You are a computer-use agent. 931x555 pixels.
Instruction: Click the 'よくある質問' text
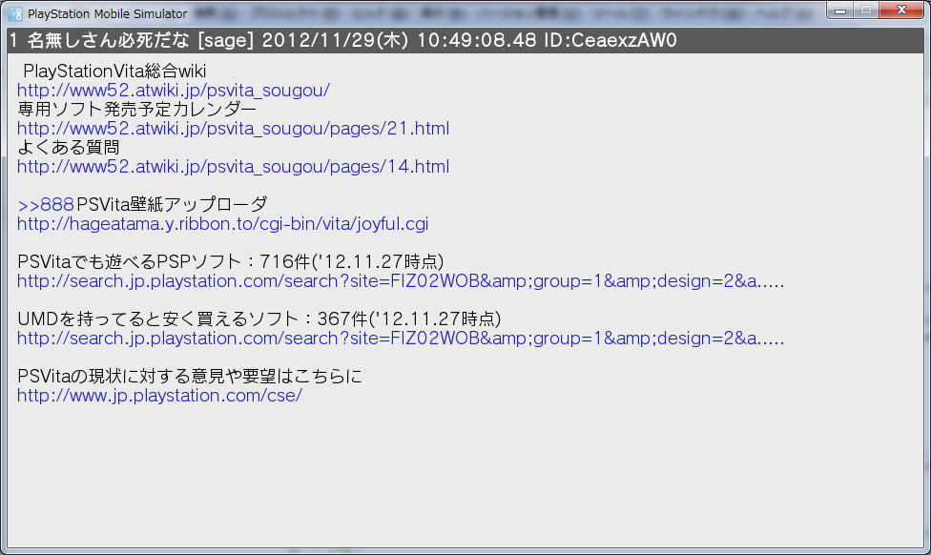[x=69, y=148]
